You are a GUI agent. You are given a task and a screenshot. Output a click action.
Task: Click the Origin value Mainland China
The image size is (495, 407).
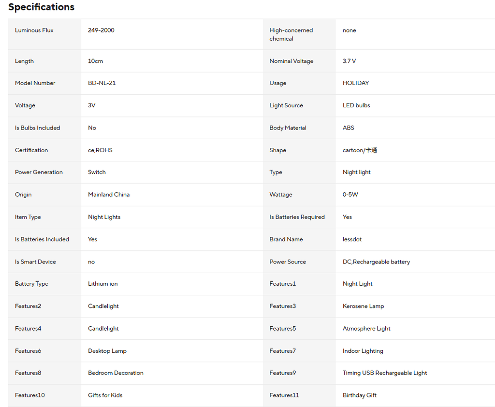click(109, 194)
